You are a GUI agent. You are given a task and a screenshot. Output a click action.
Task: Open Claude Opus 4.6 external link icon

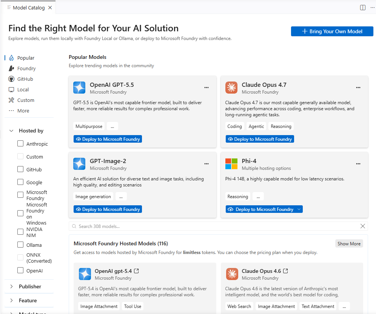coord(285,271)
